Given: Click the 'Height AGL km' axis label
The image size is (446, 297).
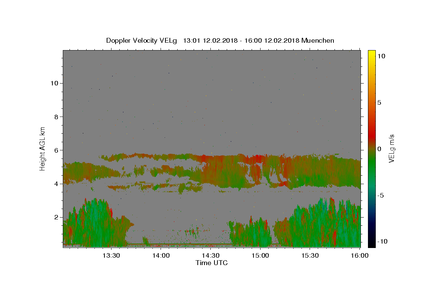Looking at the screenshot, I should coord(43,148).
